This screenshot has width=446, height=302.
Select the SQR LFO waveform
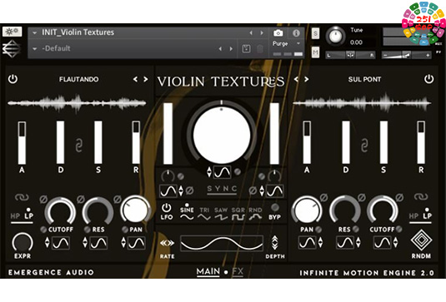tap(238, 214)
